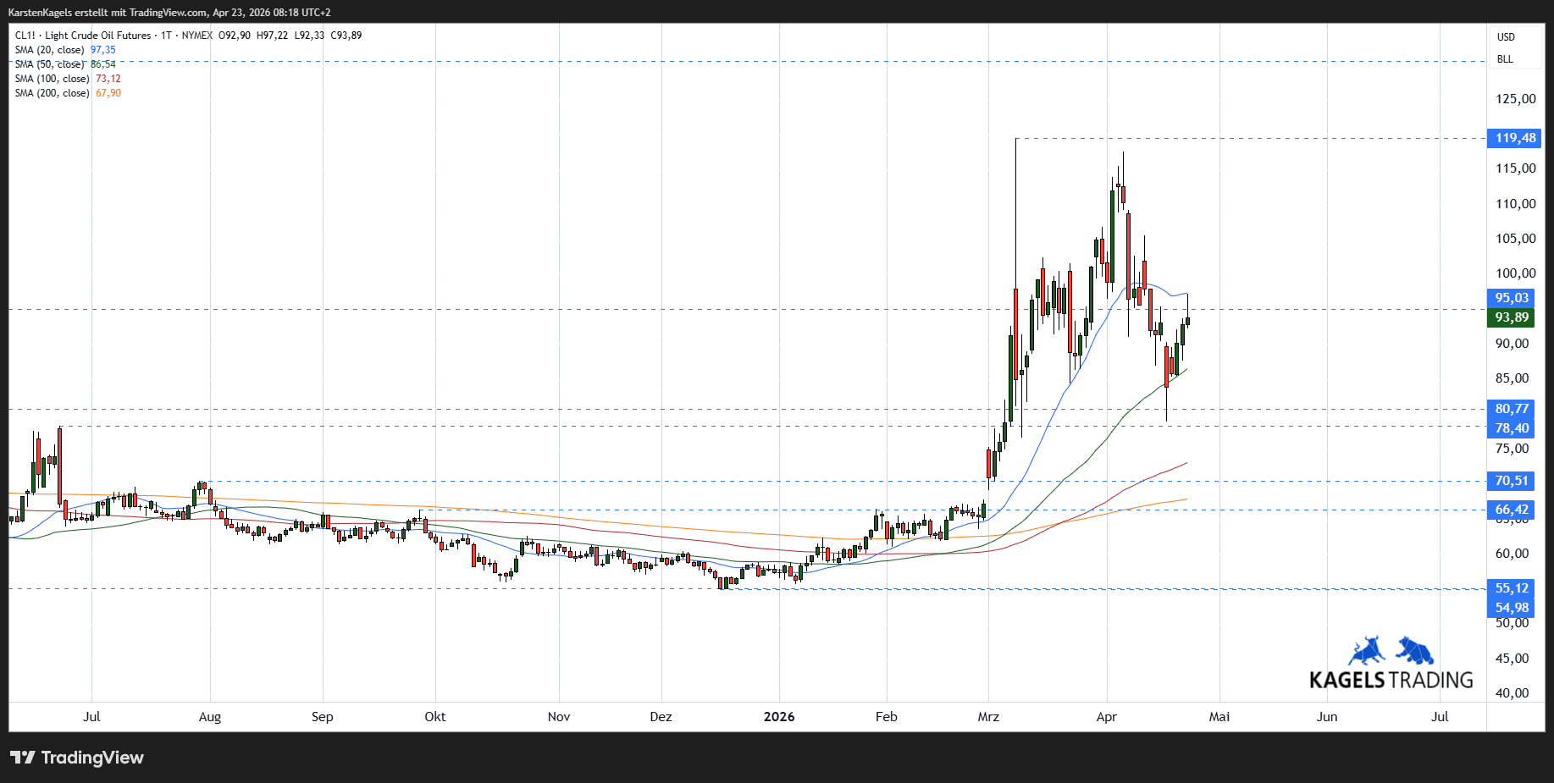Click the 95,03 price level label

coord(1512,298)
